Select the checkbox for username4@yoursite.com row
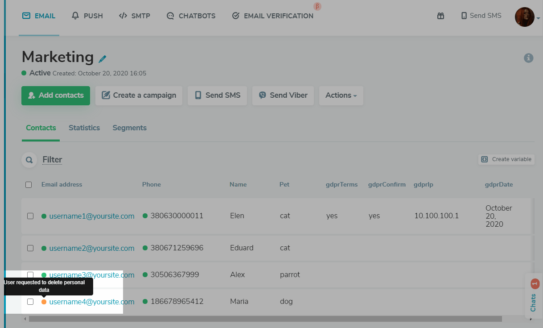This screenshot has height=328, width=543. pyautogui.click(x=30, y=302)
